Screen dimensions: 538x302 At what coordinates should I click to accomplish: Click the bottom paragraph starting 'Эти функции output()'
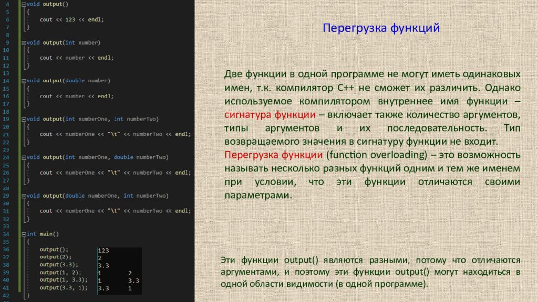[370, 272]
